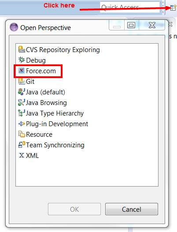Select the Java Type Hierarchy icon
Screen dimensions: 177x232
pyautogui.click(x=22, y=113)
